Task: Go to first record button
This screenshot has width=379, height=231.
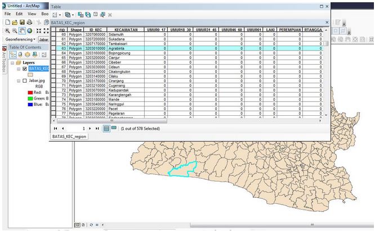Action: [x=56, y=129]
